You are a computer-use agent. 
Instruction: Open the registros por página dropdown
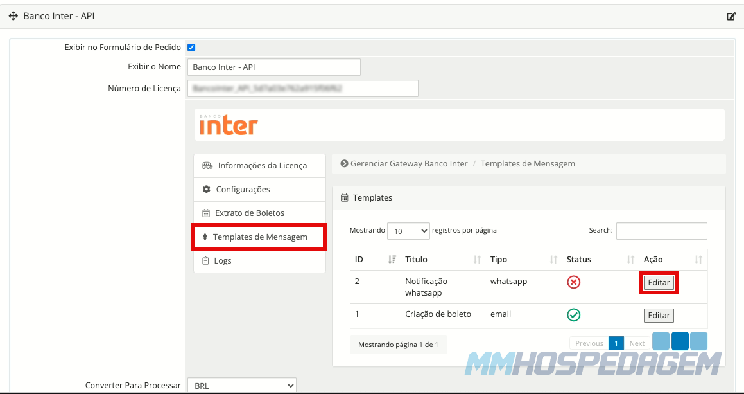(408, 231)
